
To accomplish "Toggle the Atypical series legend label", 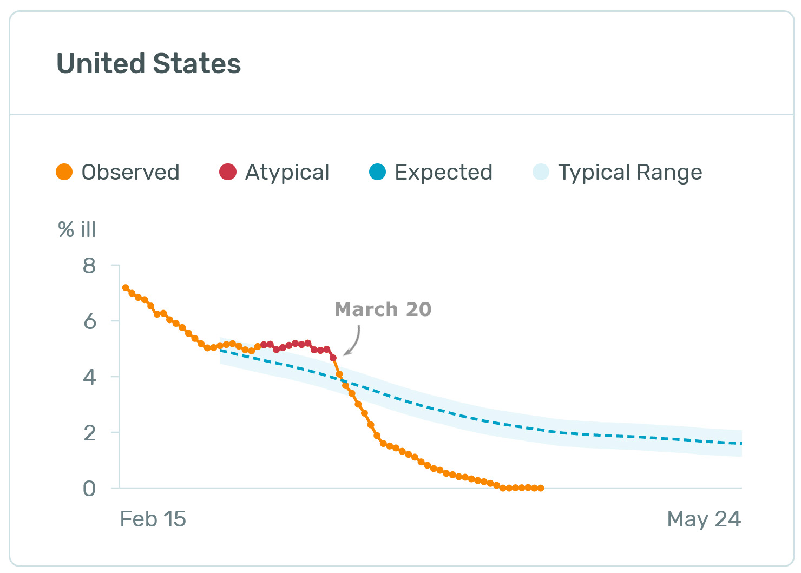I will [287, 172].
